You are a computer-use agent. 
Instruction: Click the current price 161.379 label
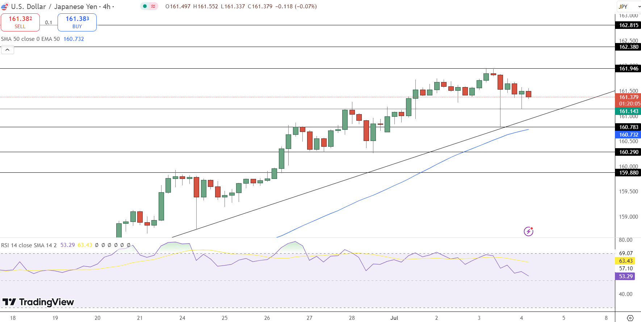coord(628,97)
